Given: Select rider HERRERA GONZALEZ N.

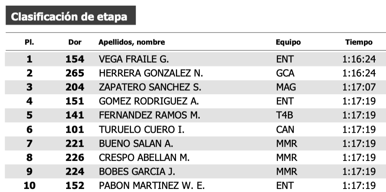Looking at the screenshot, I should [x=151, y=73].
